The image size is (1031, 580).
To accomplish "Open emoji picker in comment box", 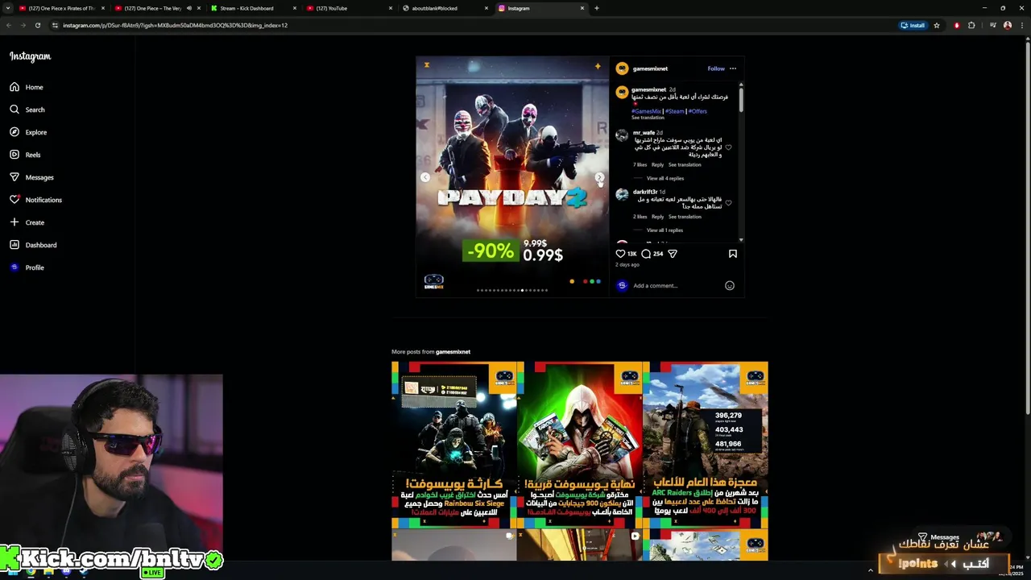I will point(730,285).
